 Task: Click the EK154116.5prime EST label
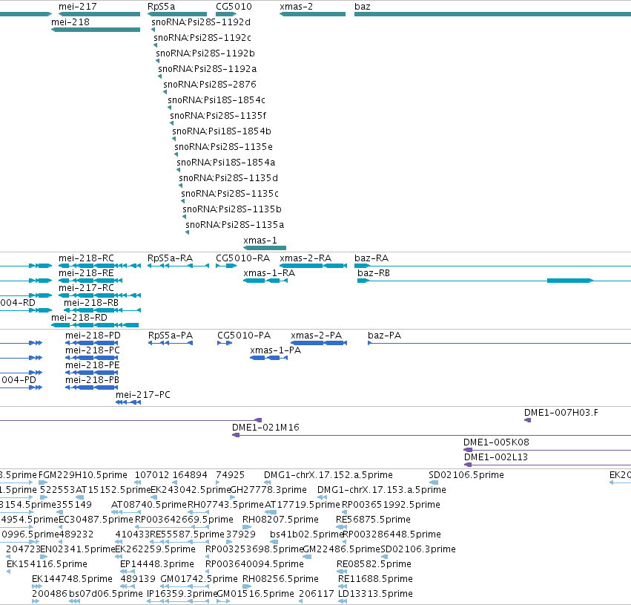(x=47, y=564)
